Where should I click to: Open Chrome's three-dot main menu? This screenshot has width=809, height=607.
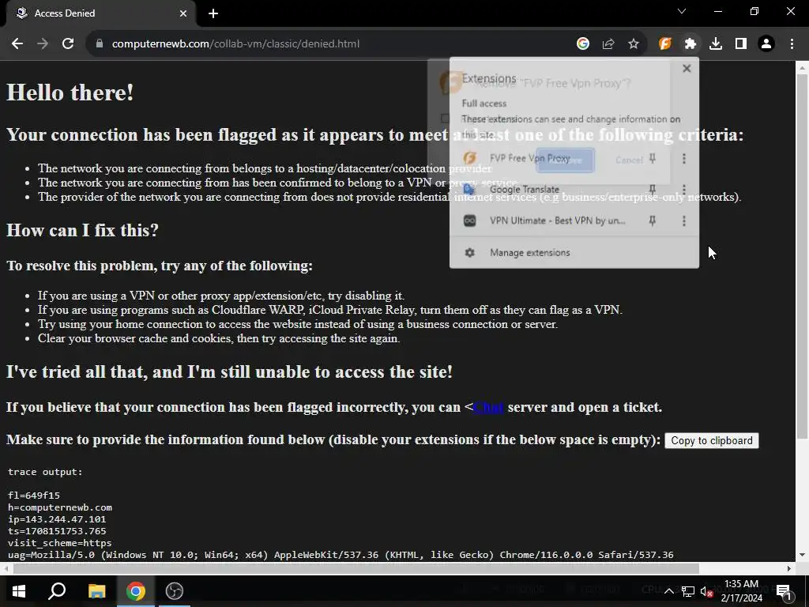pos(792,44)
